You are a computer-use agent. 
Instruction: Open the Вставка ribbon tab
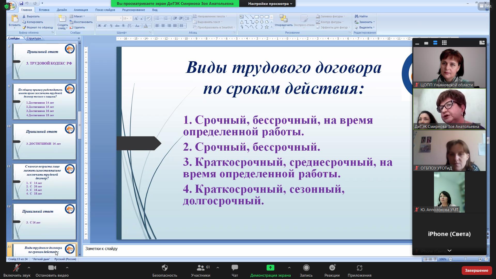point(44,10)
